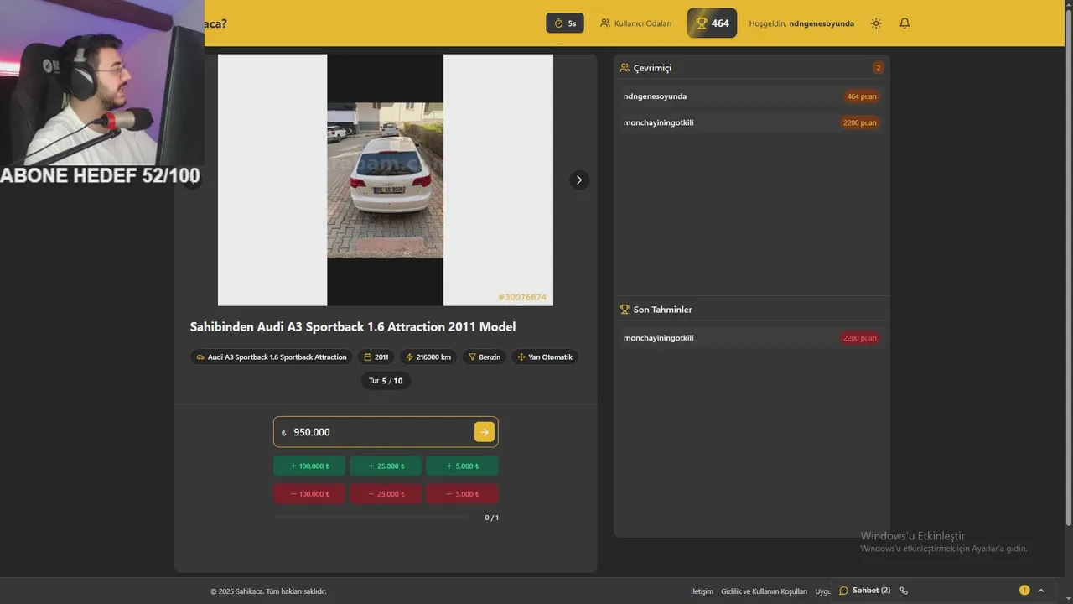The width and height of the screenshot is (1073, 604).
Task: Subtract 25.000 ₺ from the guess
Action: [x=386, y=494]
